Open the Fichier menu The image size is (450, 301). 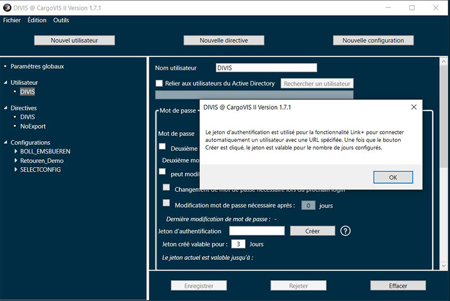[x=12, y=20]
